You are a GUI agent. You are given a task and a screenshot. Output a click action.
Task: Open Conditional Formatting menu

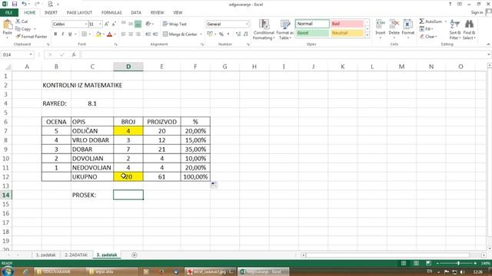[264, 29]
